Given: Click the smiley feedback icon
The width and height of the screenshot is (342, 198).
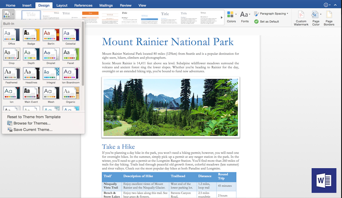Looking at the screenshot, I should [326, 5].
